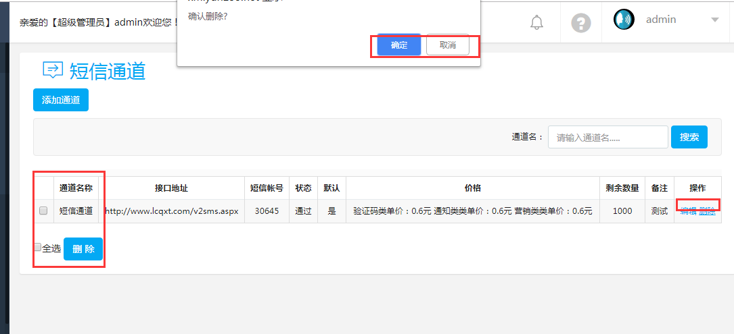
Task: Click the 通道名称 column header
Action: 76,188
